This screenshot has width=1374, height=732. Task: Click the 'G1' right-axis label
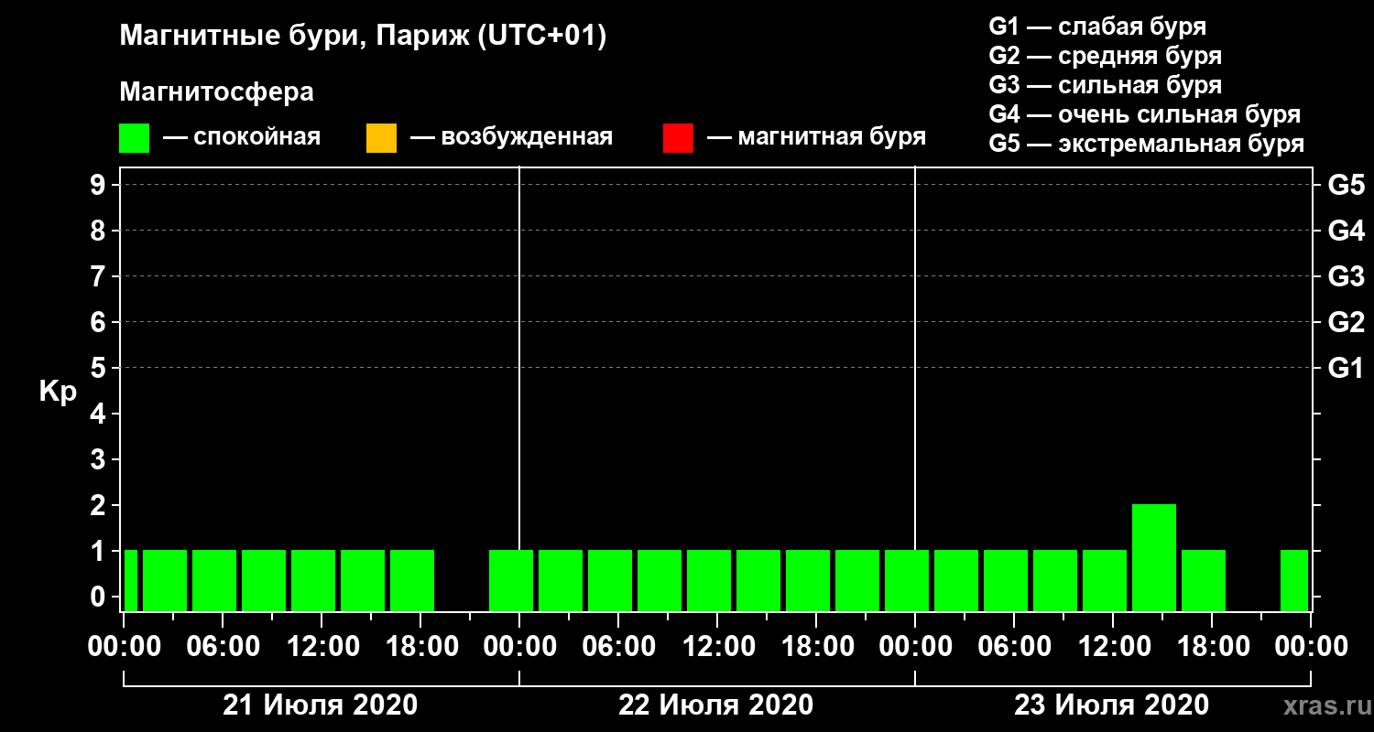pos(1346,368)
